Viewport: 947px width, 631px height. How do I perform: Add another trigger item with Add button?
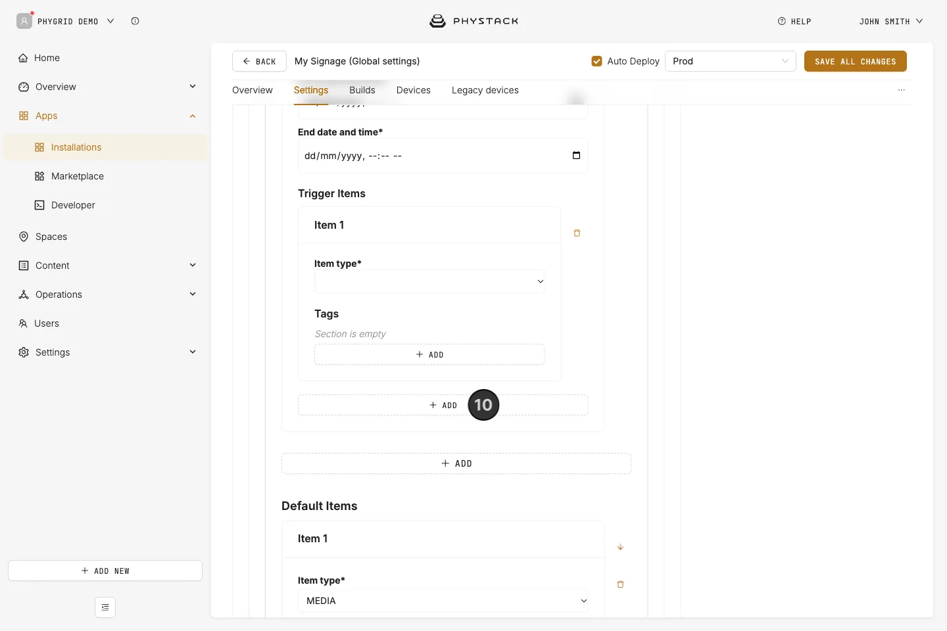click(x=443, y=405)
